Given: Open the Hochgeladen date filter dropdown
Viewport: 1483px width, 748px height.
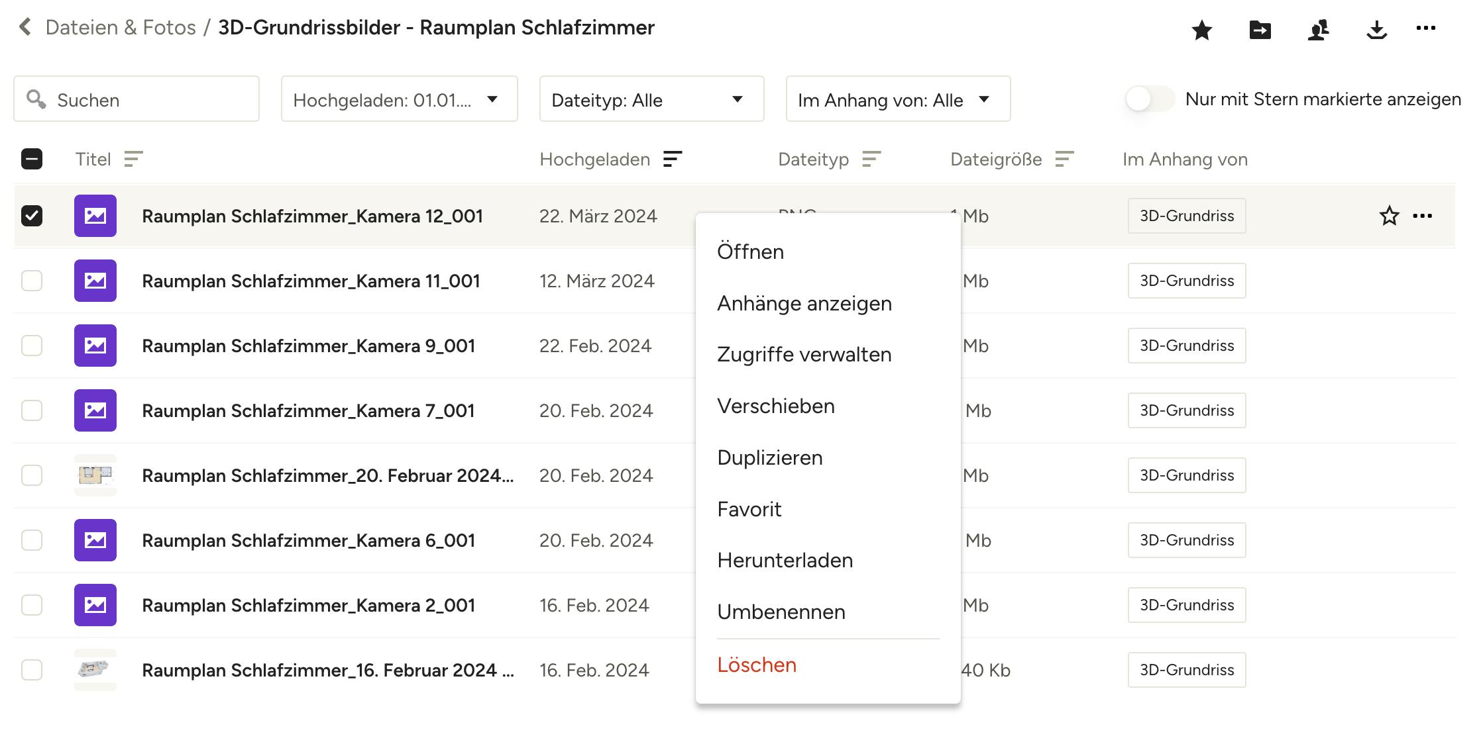Looking at the screenshot, I should [x=400, y=99].
